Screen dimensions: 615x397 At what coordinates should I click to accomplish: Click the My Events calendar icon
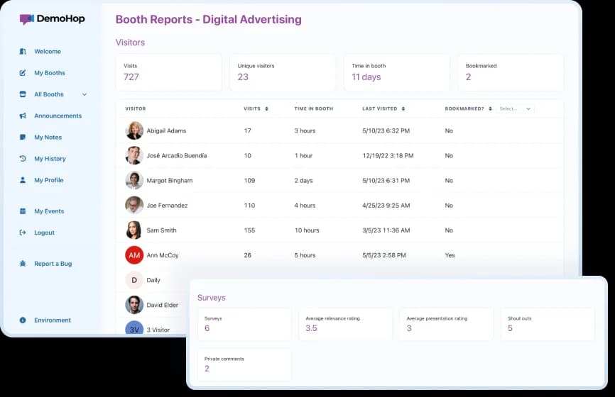click(23, 211)
